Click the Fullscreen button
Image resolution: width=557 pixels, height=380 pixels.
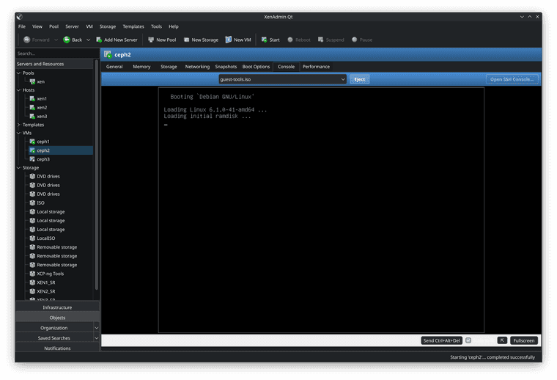tap(524, 340)
